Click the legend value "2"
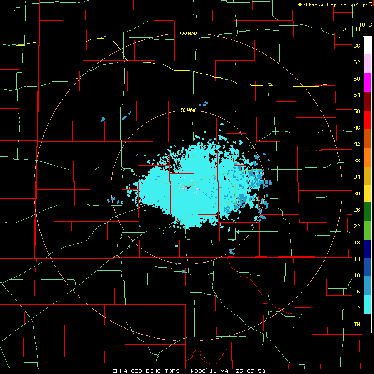Image resolution: width=374 pixels, height=374 pixels. point(358,308)
